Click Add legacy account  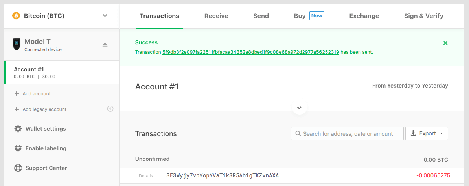[44, 109]
